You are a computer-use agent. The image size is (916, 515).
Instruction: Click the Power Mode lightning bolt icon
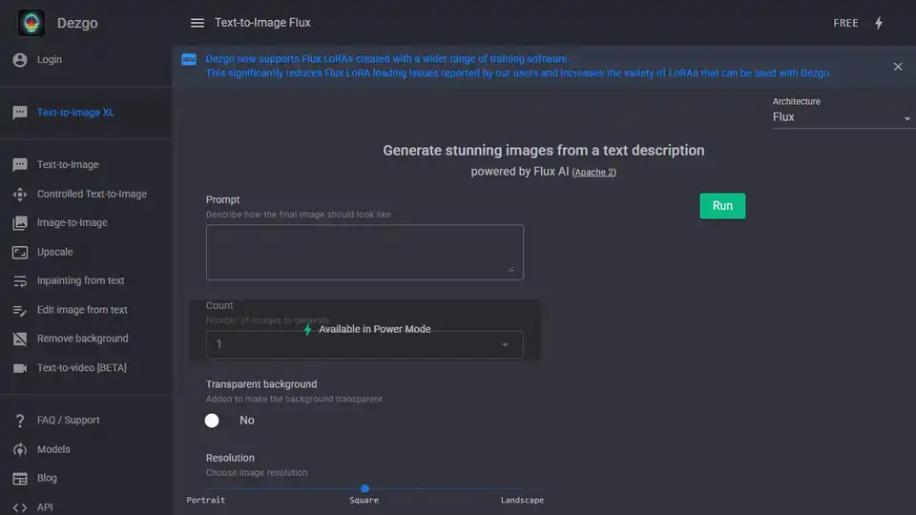pyautogui.click(x=879, y=23)
